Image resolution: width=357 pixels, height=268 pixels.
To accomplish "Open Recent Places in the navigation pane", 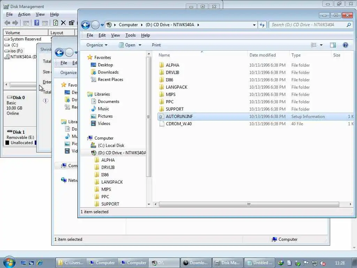I will (x=111, y=80).
